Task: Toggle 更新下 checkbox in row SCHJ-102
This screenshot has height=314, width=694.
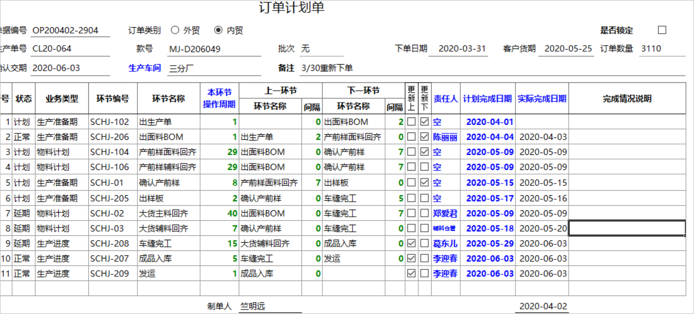Action: (x=425, y=121)
